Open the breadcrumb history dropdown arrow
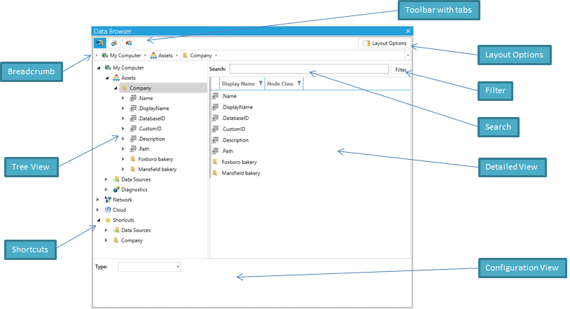570x309 pixels. click(x=408, y=55)
